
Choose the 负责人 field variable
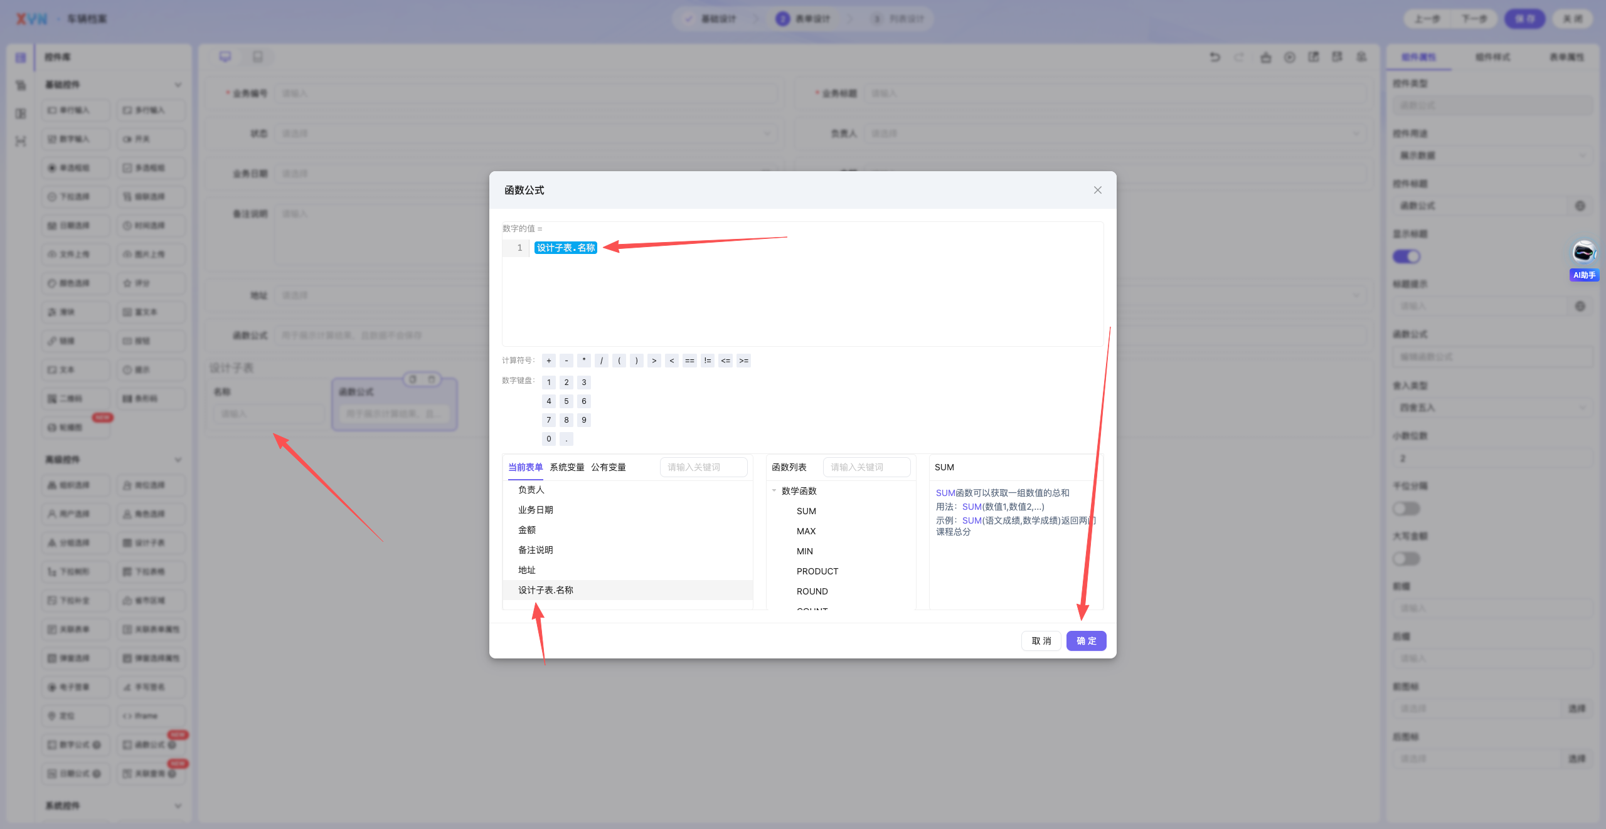click(x=628, y=490)
